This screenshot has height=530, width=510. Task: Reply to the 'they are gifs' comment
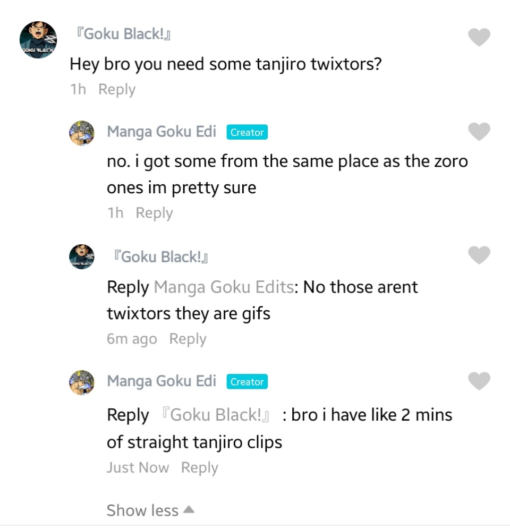click(188, 339)
